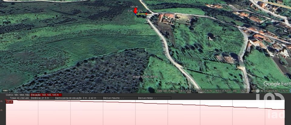
Task: Click the Image 2025 Airbus attribution
Action: 145,77
